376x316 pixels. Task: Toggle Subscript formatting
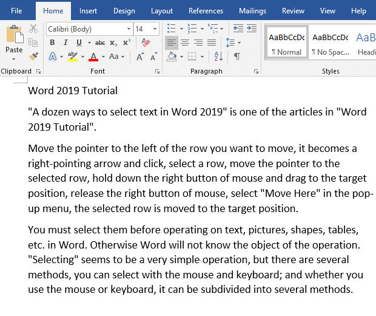(x=113, y=43)
